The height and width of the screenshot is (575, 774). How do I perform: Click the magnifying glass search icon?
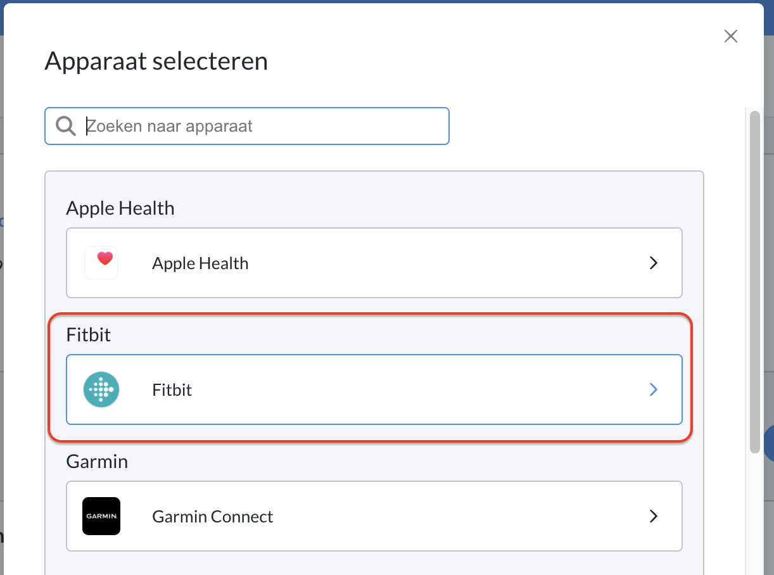coord(66,125)
